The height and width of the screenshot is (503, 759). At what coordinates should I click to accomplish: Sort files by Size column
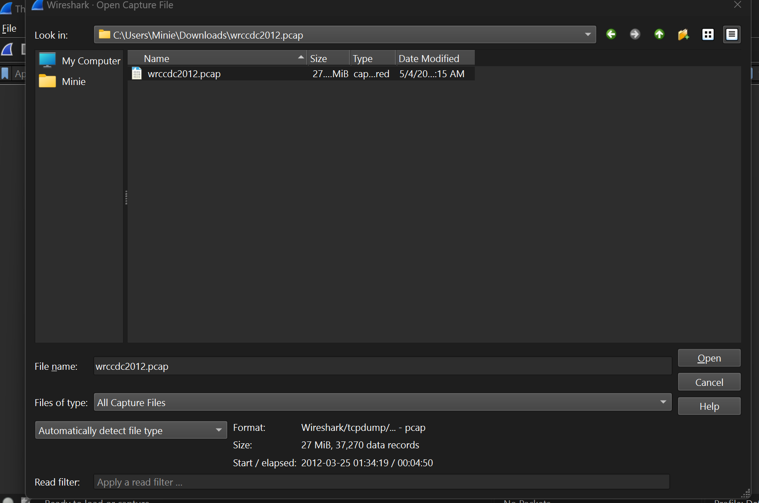point(328,58)
